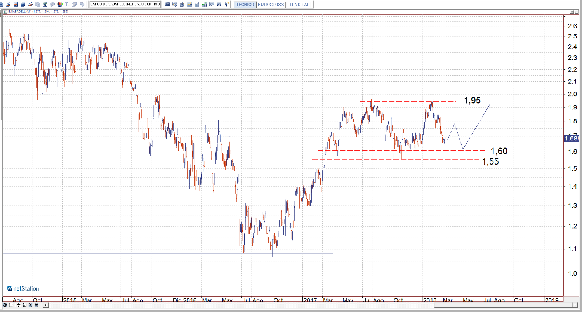Click the grayed clock window icon
The width and height of the screenshot is (582, 312).
(82, 4)
